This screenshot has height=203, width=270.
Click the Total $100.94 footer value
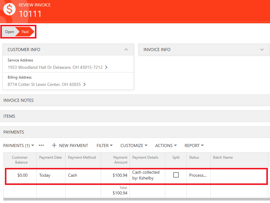[120, 193]
